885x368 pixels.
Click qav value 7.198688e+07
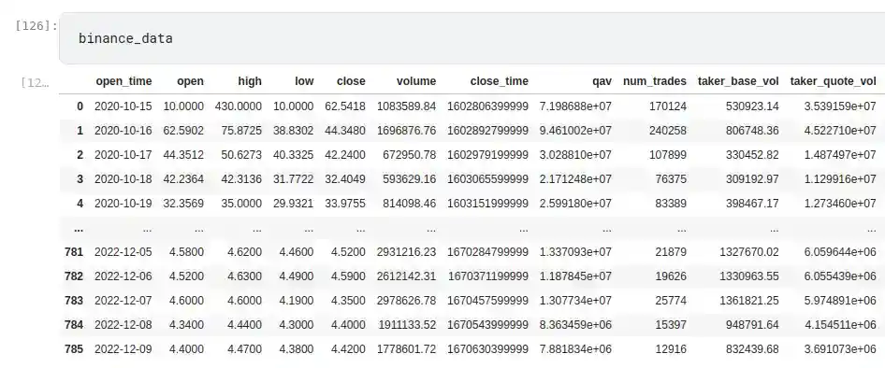pos(575,106)
